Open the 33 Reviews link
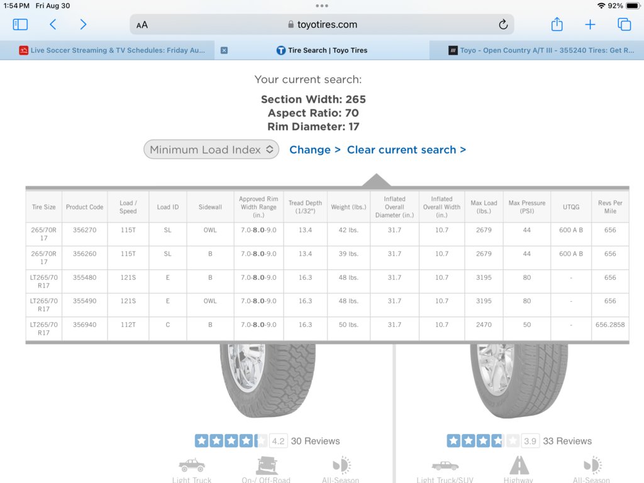Image resolution: width=644 pixels, height=483 pixels. [x=567, y=441]
